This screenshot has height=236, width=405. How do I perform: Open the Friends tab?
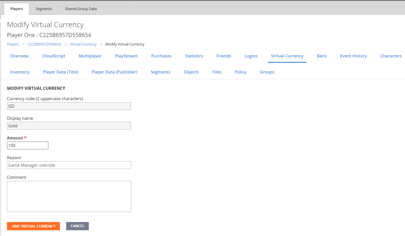coord(224,56)
